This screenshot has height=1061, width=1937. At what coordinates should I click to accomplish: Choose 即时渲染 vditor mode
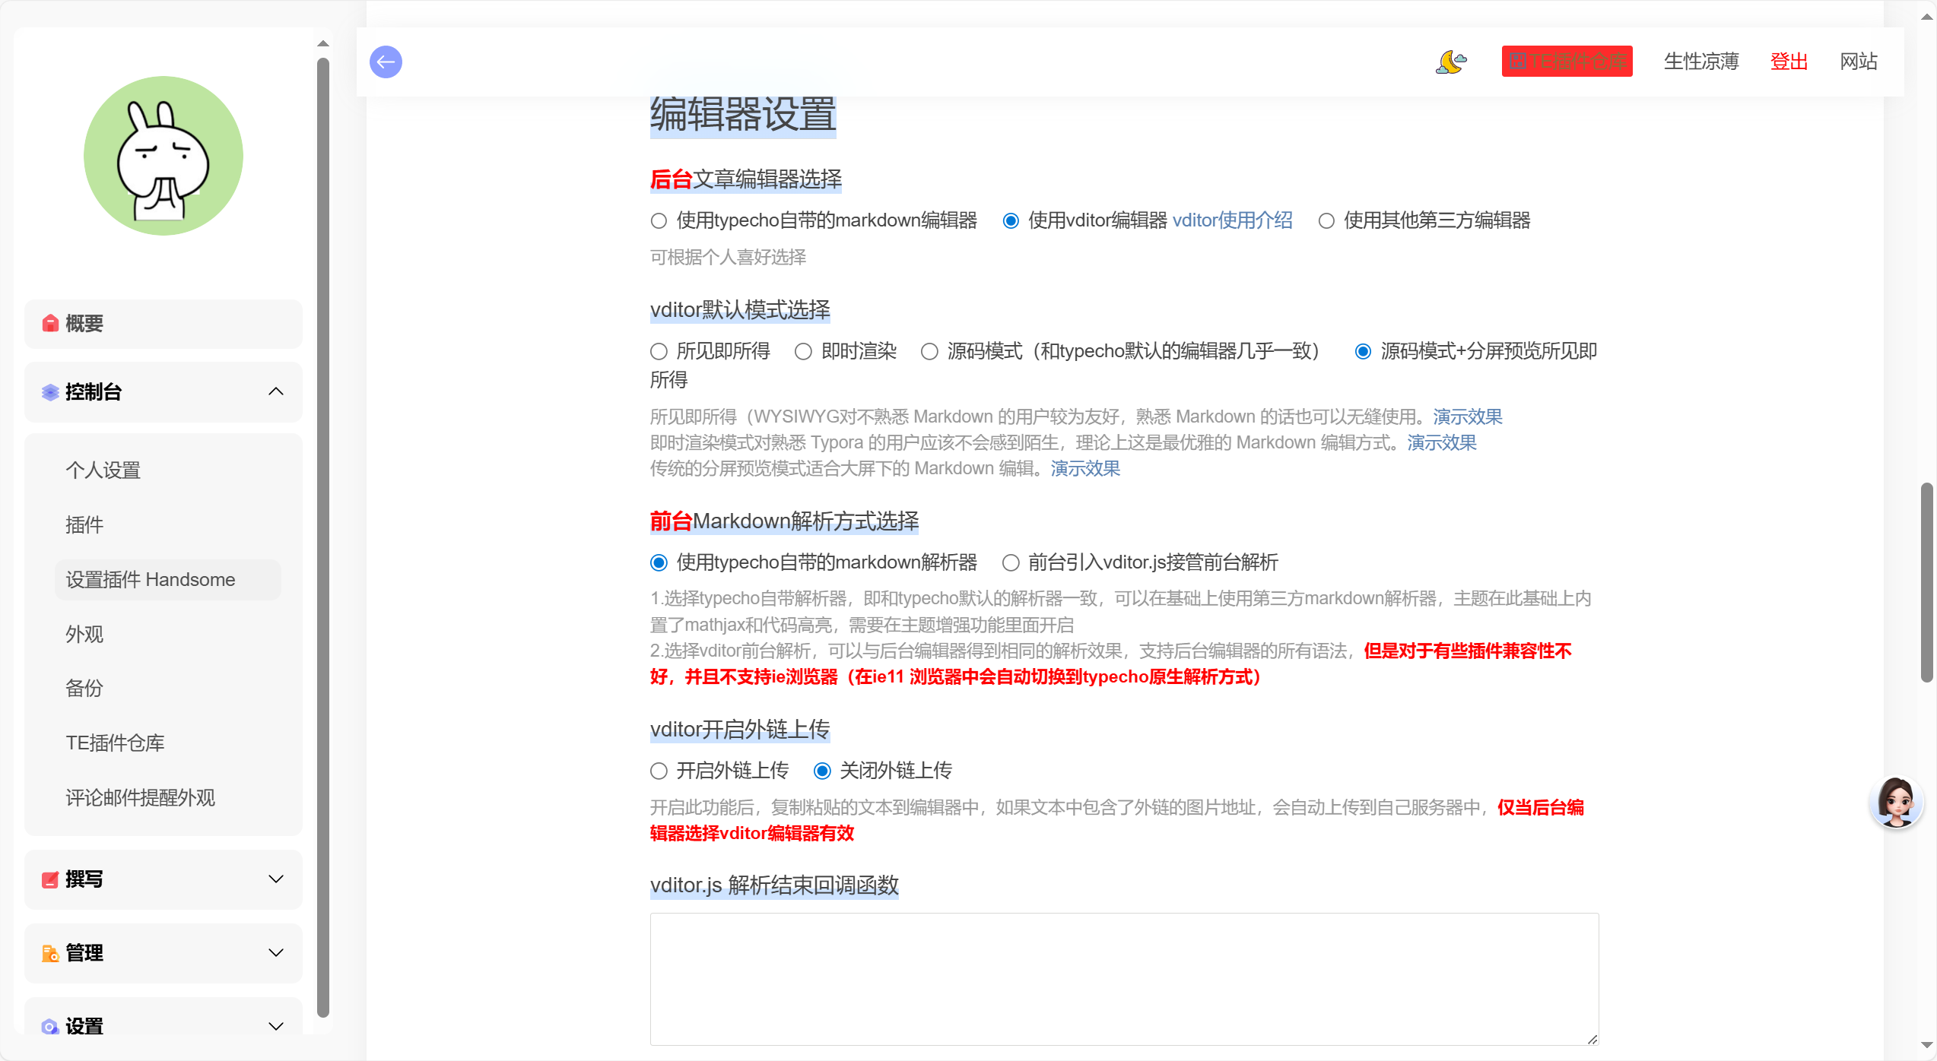(x=803, y=352)
